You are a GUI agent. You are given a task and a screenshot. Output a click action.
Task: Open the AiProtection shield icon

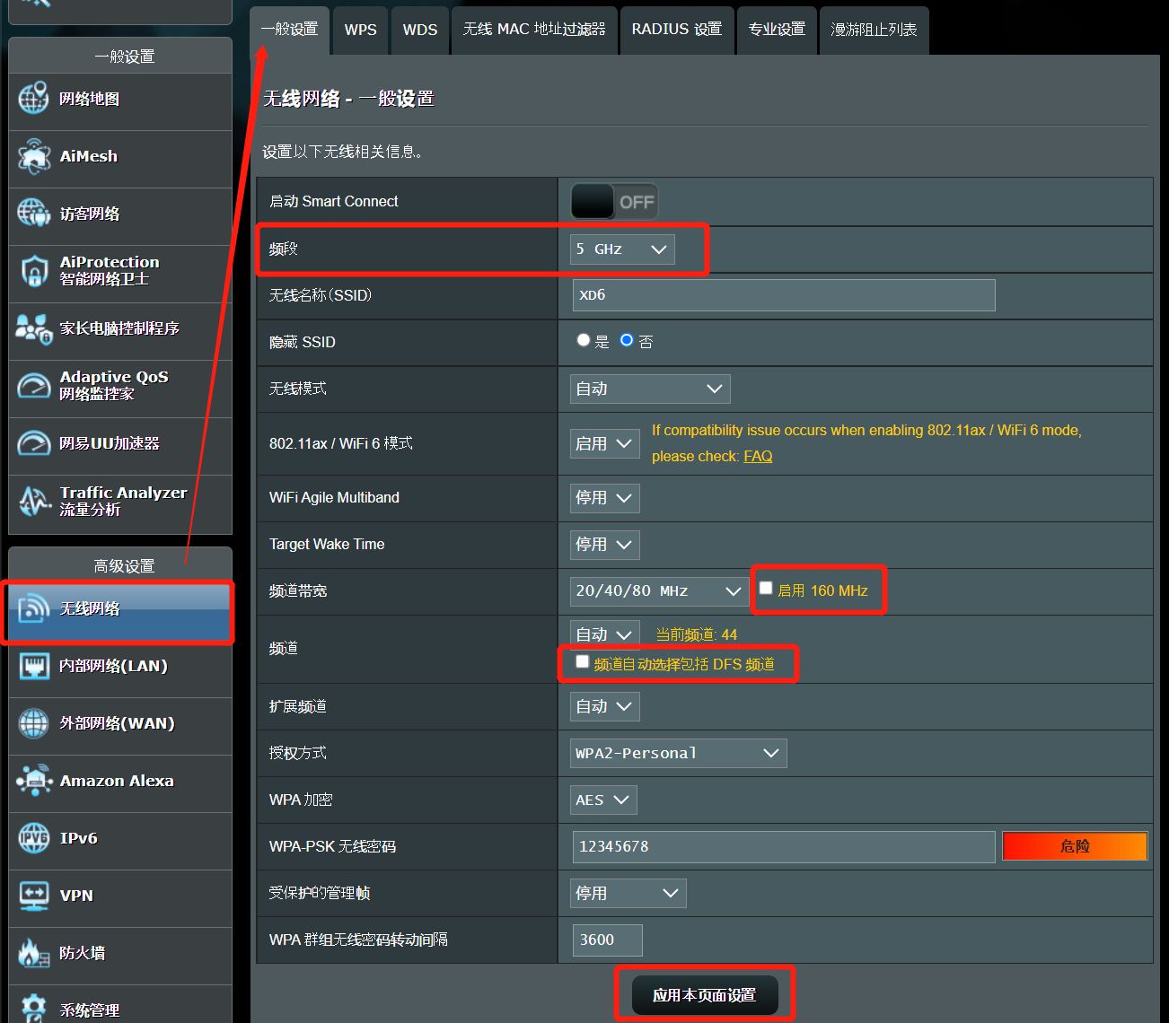click(33, 271)
